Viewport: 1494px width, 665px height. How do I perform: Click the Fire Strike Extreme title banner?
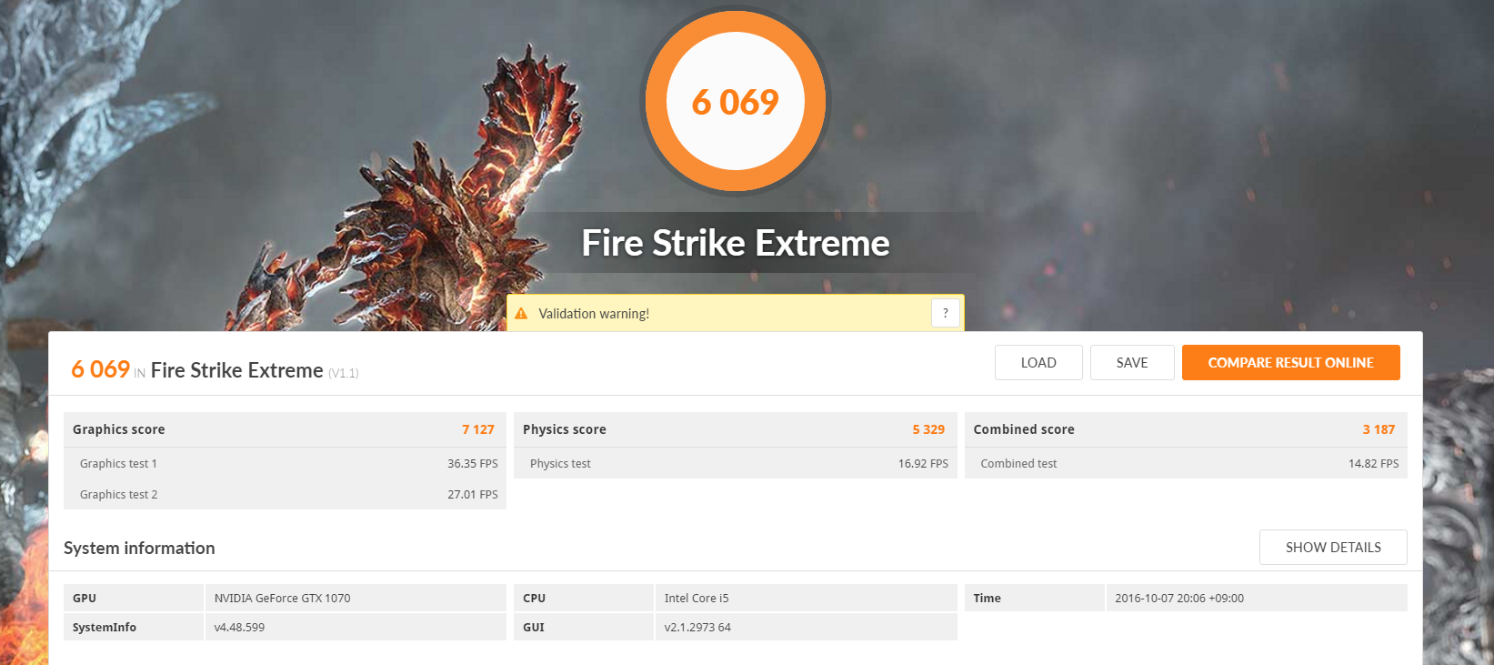736,243
